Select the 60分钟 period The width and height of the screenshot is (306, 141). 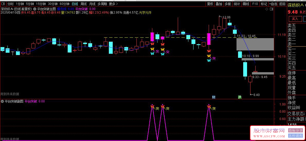tap(65, 4)
